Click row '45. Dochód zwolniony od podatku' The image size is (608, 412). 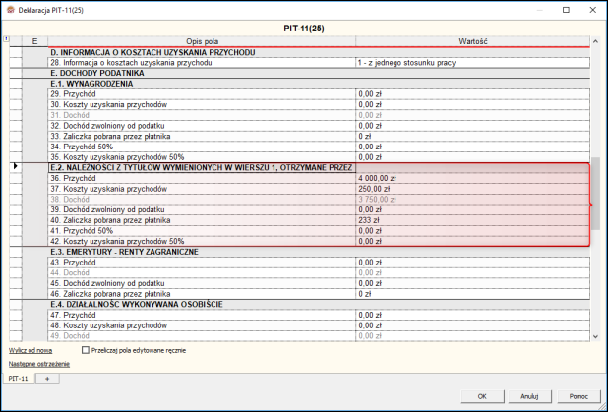(202, 283)
